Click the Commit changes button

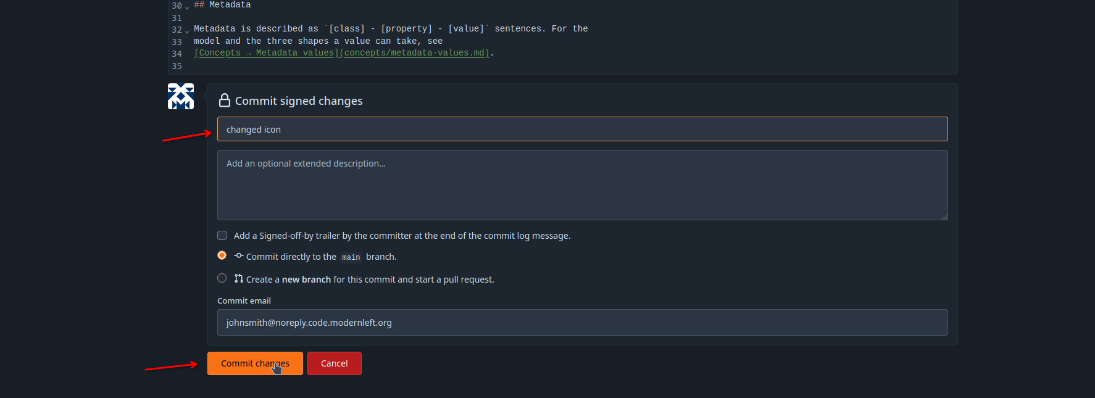point(255,363)
